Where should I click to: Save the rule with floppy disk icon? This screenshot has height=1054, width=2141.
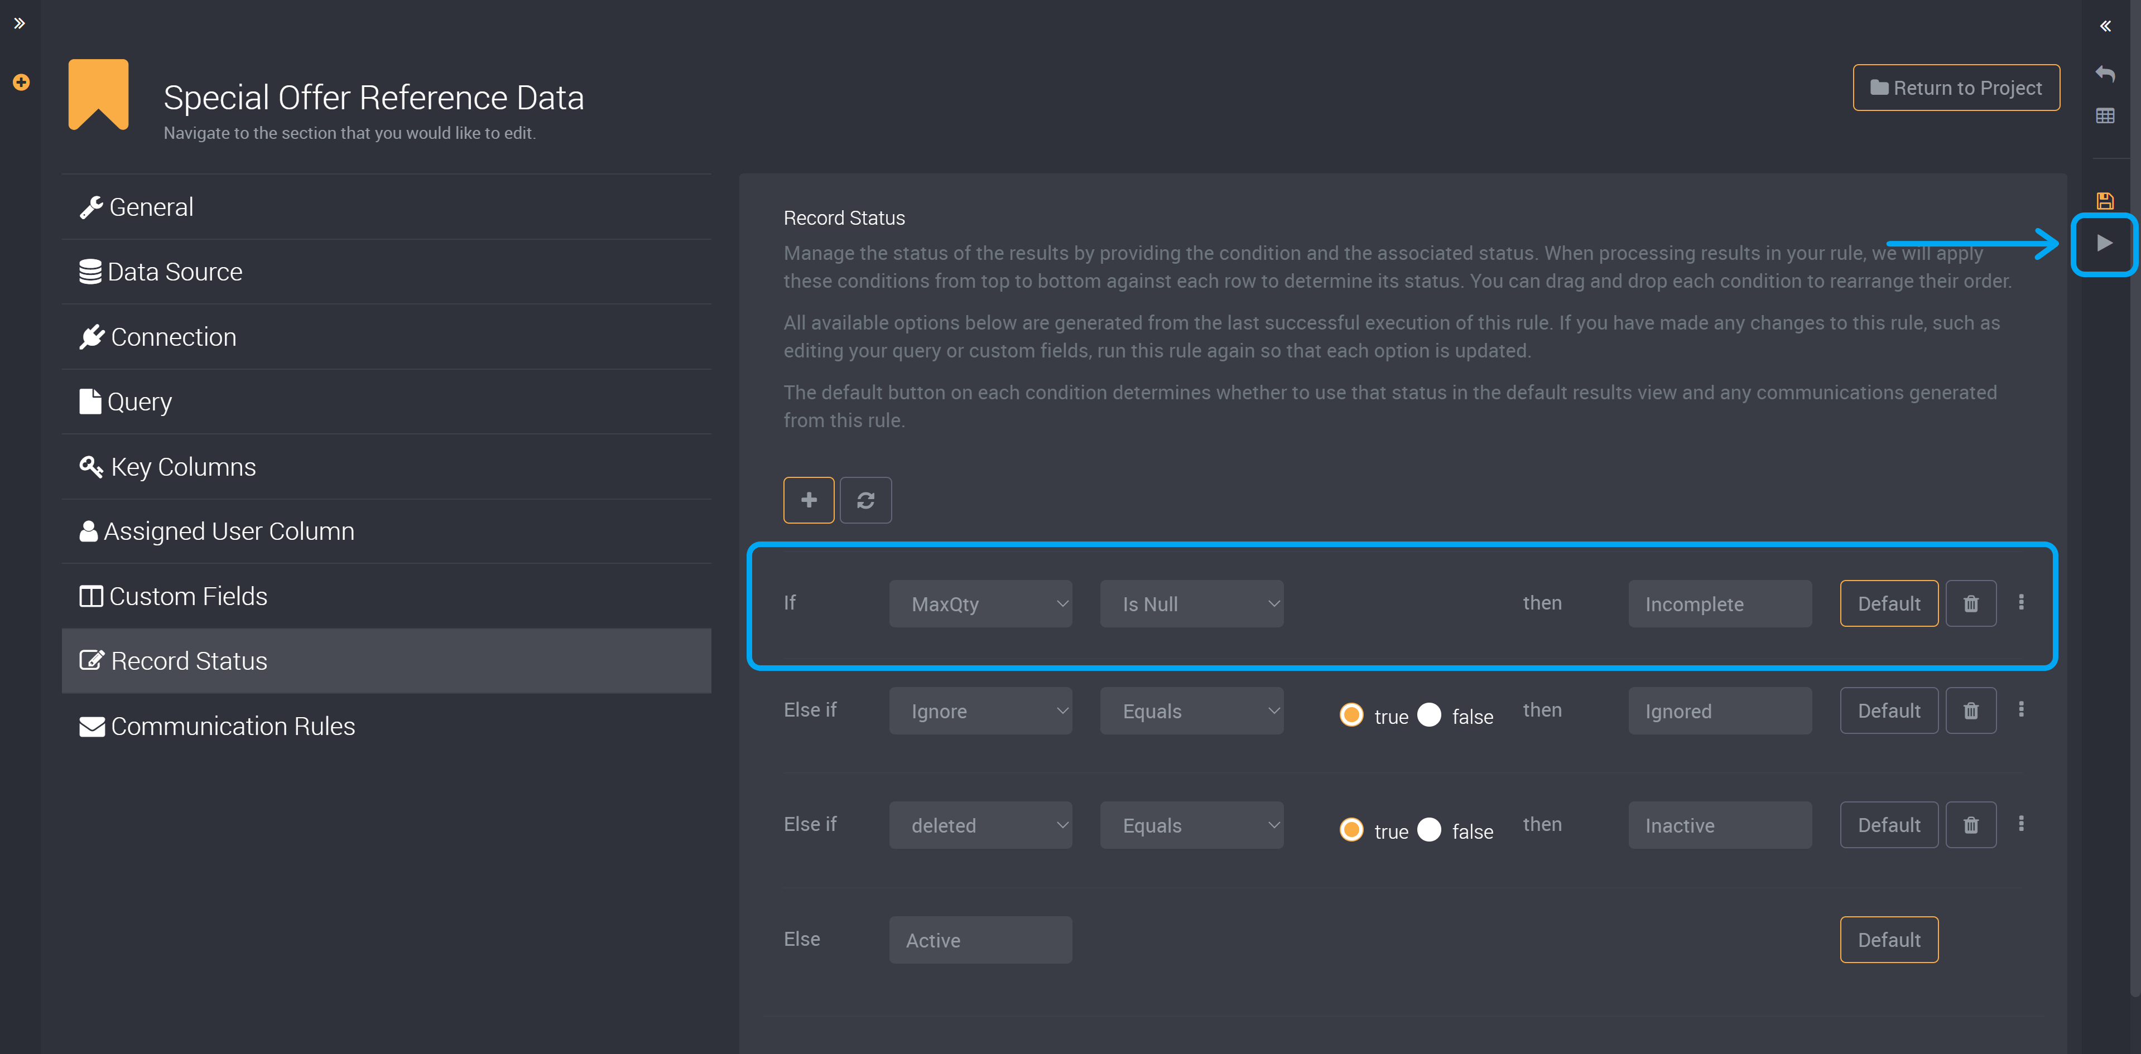(x=2105, y=200)
